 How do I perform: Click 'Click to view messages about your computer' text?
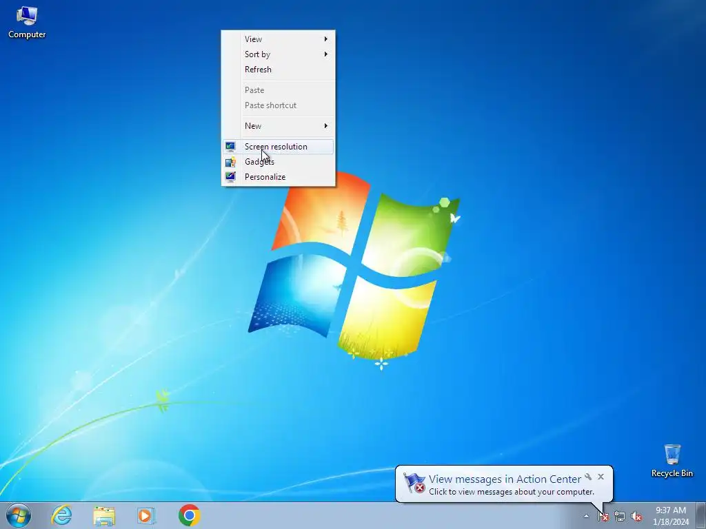[x=512, y=492]
